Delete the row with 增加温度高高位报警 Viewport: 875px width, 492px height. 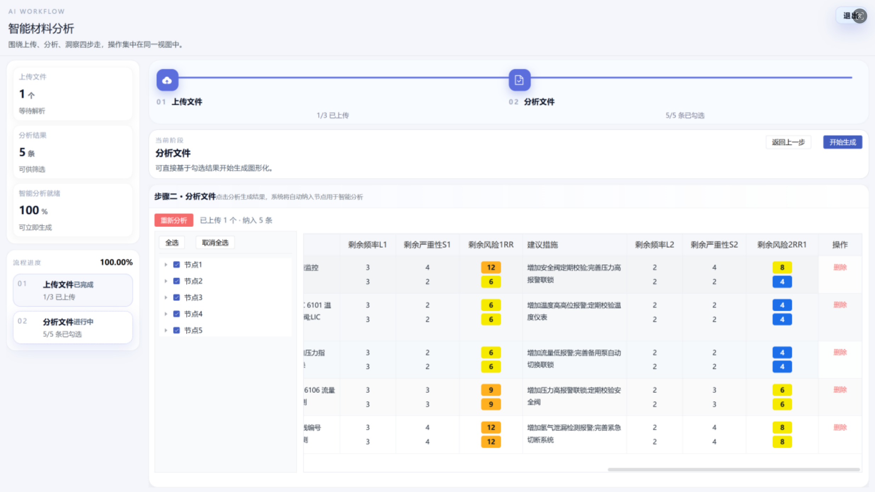840,305
